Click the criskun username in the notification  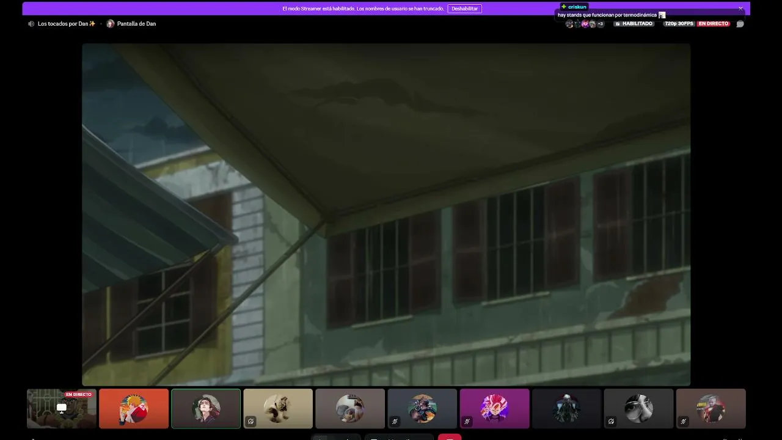click(x=577, y=7)
